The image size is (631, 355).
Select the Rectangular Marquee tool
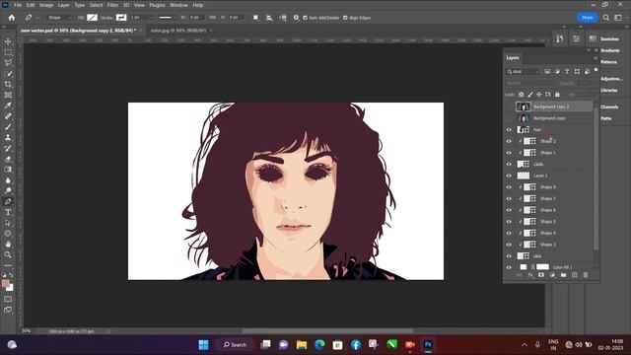8,52
